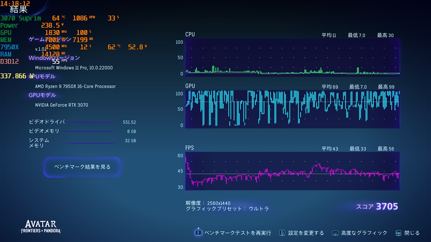Choose 設定を変更する option
431x242 pixels.
pyautogui.click(x=306, y=233)
